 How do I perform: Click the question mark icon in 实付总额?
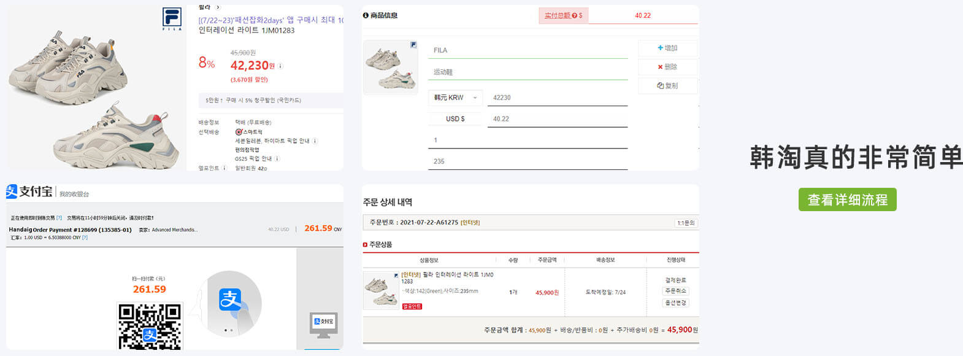click(575, 15)
